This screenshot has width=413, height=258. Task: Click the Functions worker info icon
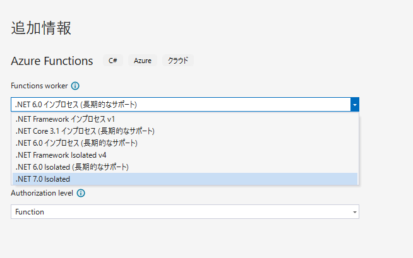tap(75, 86)
